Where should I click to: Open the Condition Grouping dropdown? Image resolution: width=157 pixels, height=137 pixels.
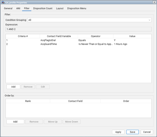coord(89,20)
